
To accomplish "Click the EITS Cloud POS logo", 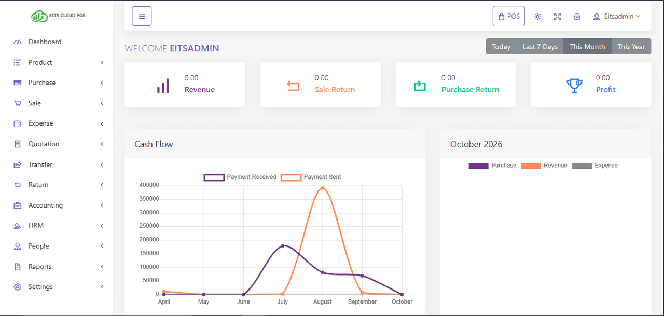I will point(58,16).
